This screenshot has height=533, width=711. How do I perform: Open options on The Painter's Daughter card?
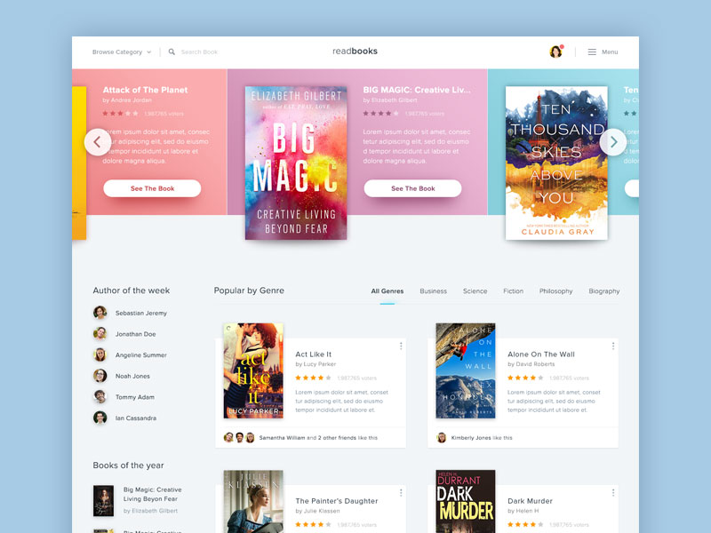point(402,493)
